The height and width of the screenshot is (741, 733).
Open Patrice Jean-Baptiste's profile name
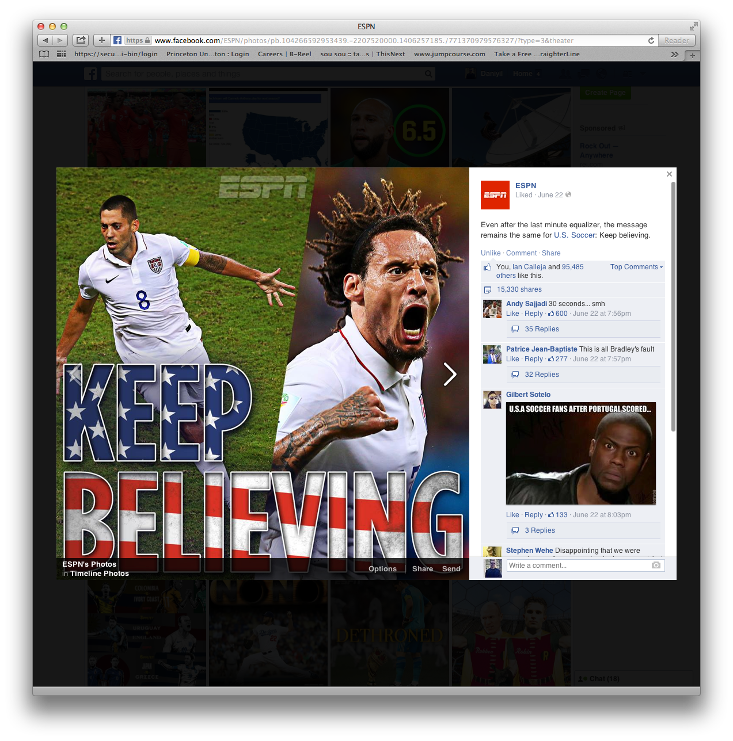click(541, 349)
